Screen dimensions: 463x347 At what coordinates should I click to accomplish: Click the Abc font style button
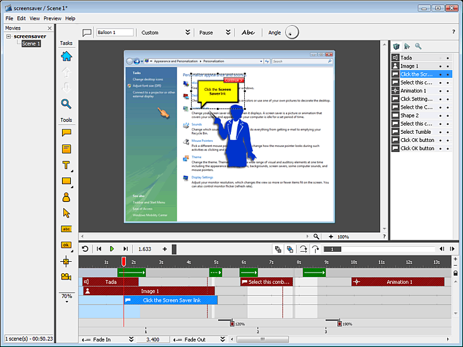pyautogui.click(x=248, y=33)
